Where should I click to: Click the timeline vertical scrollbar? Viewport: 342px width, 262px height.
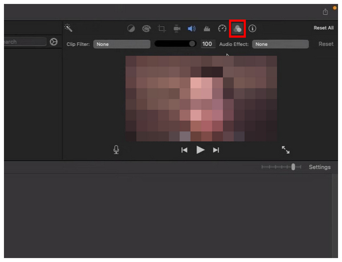pyautogui.click(x=335, y=216)
